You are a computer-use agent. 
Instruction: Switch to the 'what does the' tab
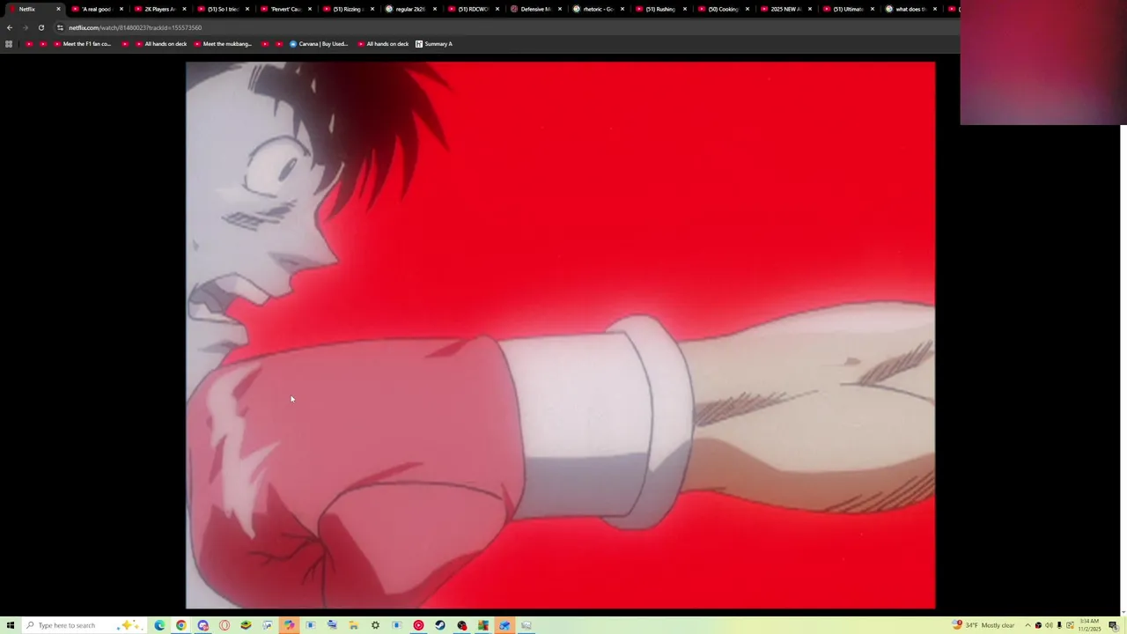(x=910, y=9)
